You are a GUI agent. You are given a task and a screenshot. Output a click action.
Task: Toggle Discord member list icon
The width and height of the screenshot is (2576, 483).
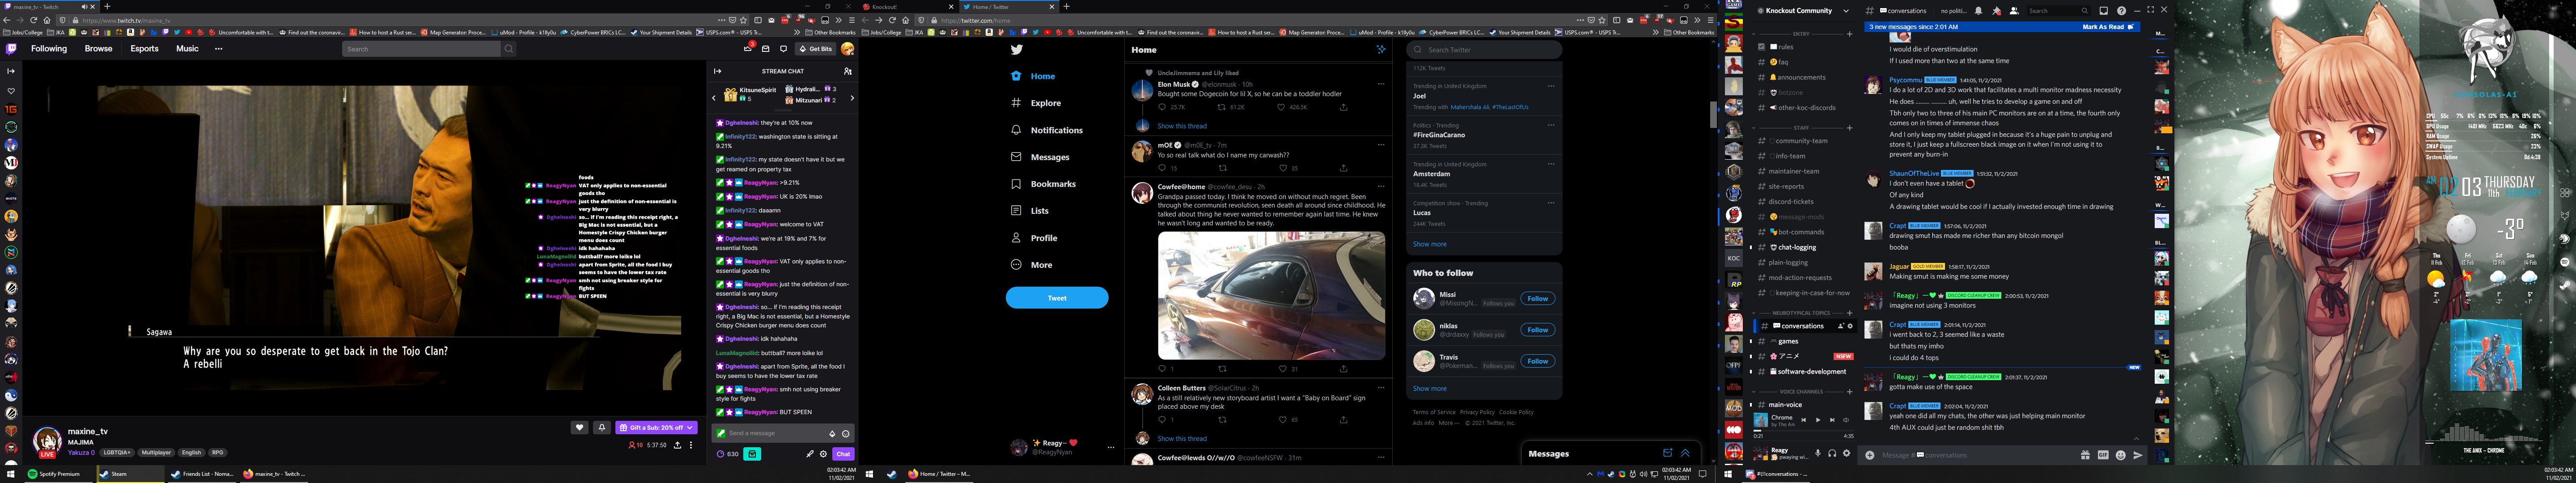2014,11
